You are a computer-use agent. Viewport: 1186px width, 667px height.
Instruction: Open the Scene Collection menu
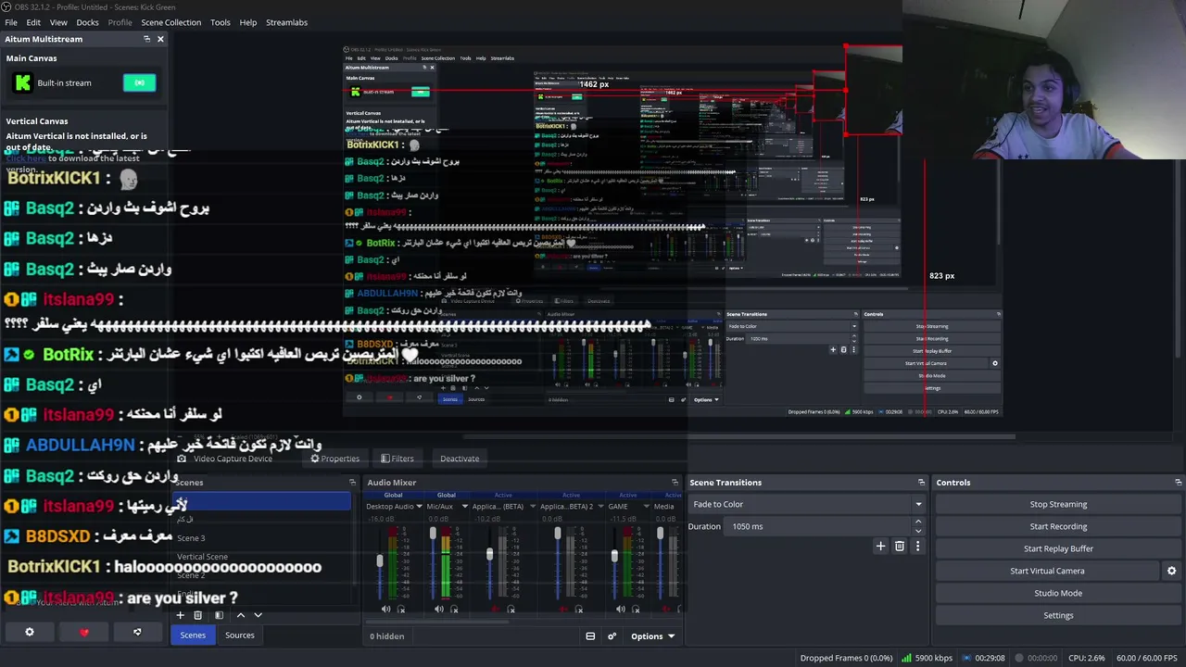click(x=170, y=22)
